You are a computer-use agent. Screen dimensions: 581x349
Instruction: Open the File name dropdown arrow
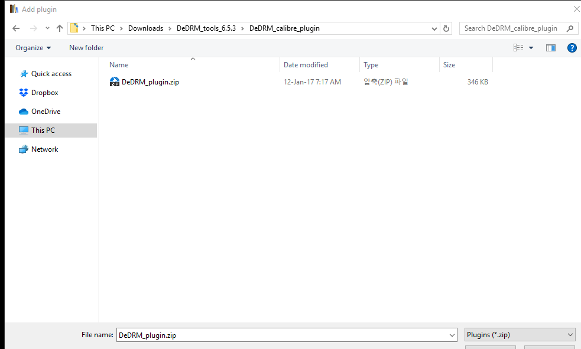pyautogui.click(x=452, y=335)
